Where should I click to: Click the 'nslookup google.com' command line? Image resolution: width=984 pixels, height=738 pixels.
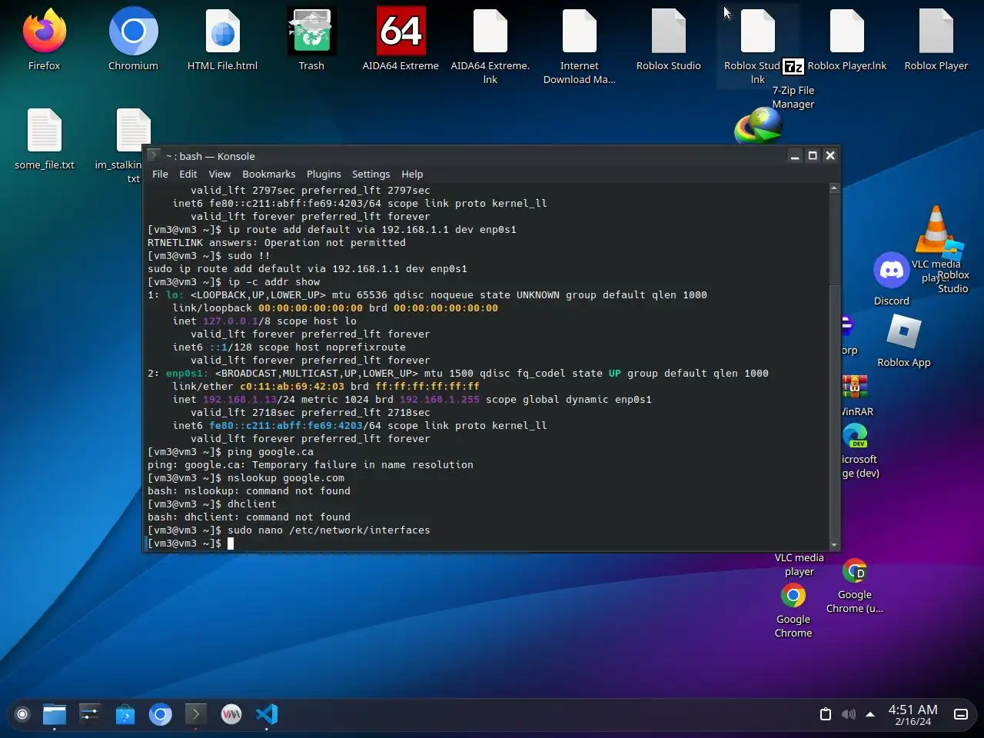246,478
